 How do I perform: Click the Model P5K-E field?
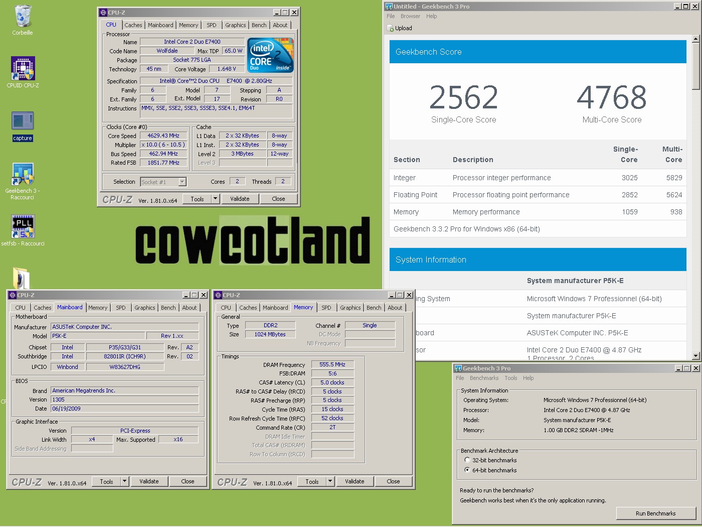[98, 336]
